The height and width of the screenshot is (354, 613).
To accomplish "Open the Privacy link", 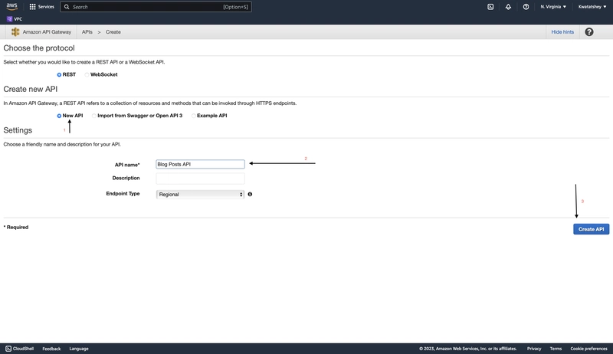I will pyautogui.click(x=534, y=349).
